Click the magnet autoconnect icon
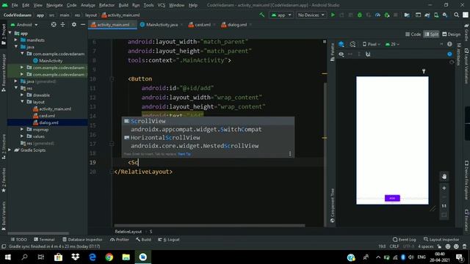Screen dimensions: 470x264 click(368, 54)
